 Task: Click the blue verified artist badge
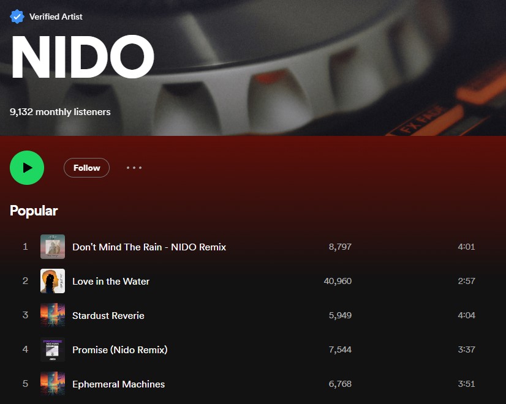pyautogui.click(x=17, y=17)
